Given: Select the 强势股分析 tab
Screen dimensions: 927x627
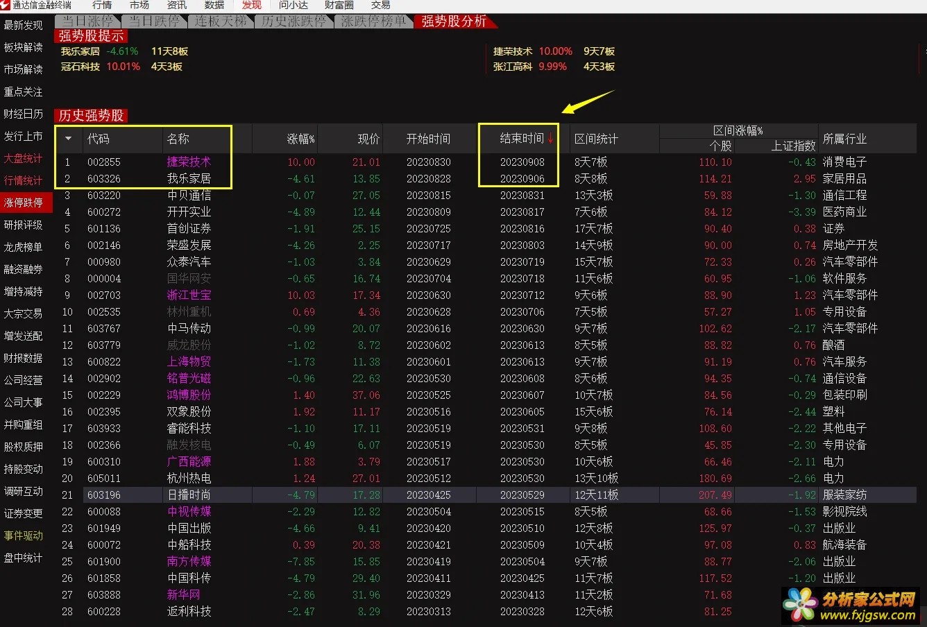Looking at the screenshot, I should point(454,22).
